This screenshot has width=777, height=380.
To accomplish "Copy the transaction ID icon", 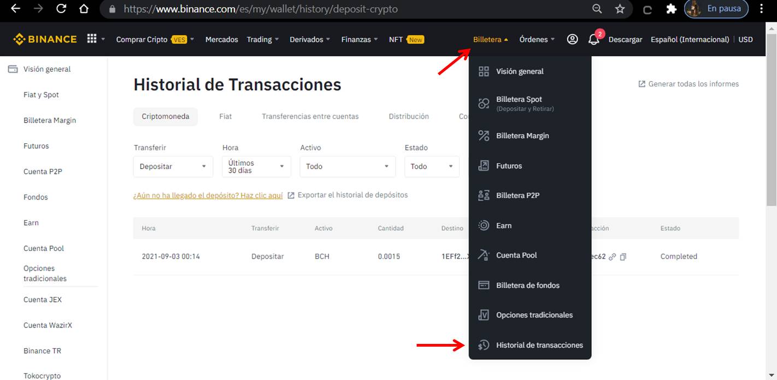I will (x=623, y=256).
